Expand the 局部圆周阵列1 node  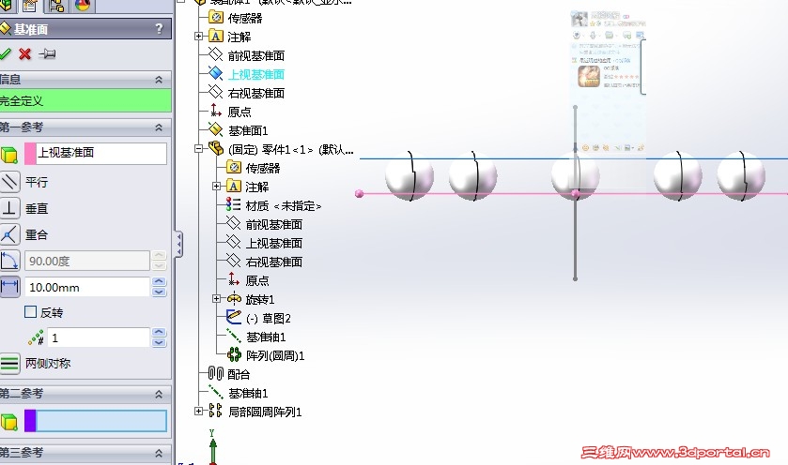198,412
